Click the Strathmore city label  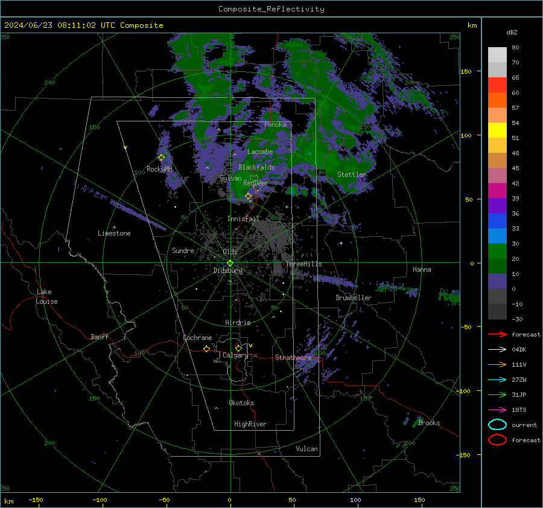coord(293,358)
